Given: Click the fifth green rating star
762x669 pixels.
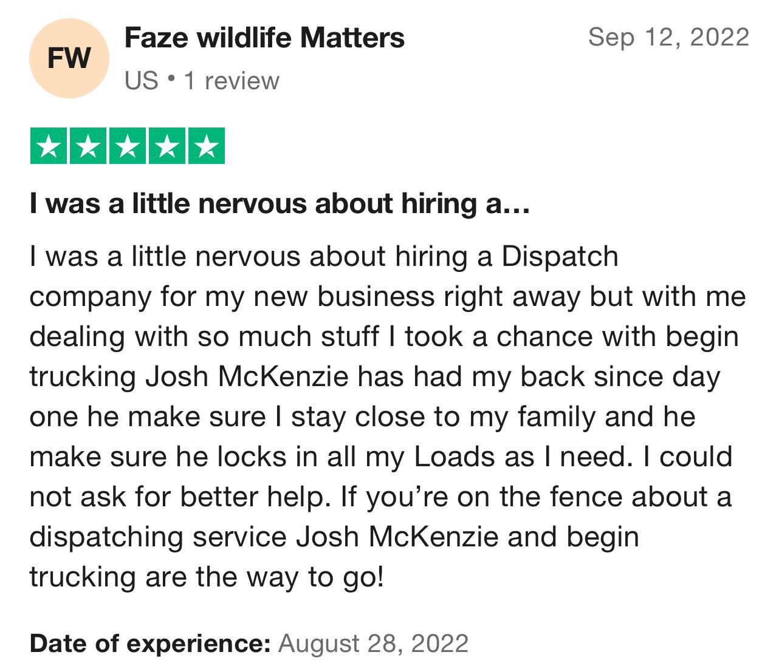Looking at the screenshot, I should point(207,146).
